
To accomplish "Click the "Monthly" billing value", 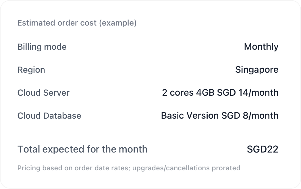I will click(261, 47).
